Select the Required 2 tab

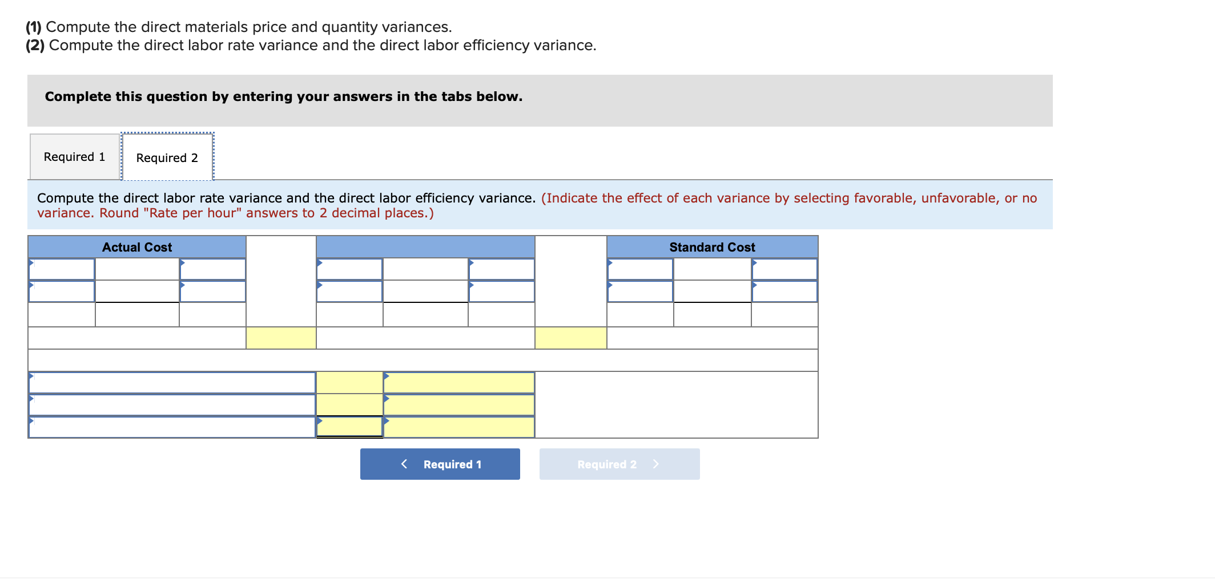(x=167, y=157)
